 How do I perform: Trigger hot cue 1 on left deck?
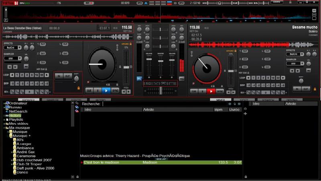click(x=43, y=44)
